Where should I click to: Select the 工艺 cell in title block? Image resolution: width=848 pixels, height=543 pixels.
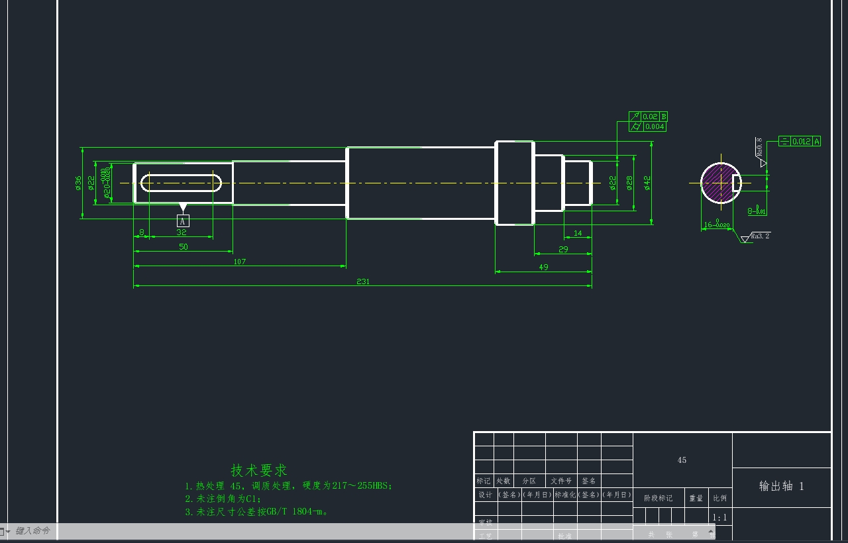pyautogui.click(x=485, y=536)
